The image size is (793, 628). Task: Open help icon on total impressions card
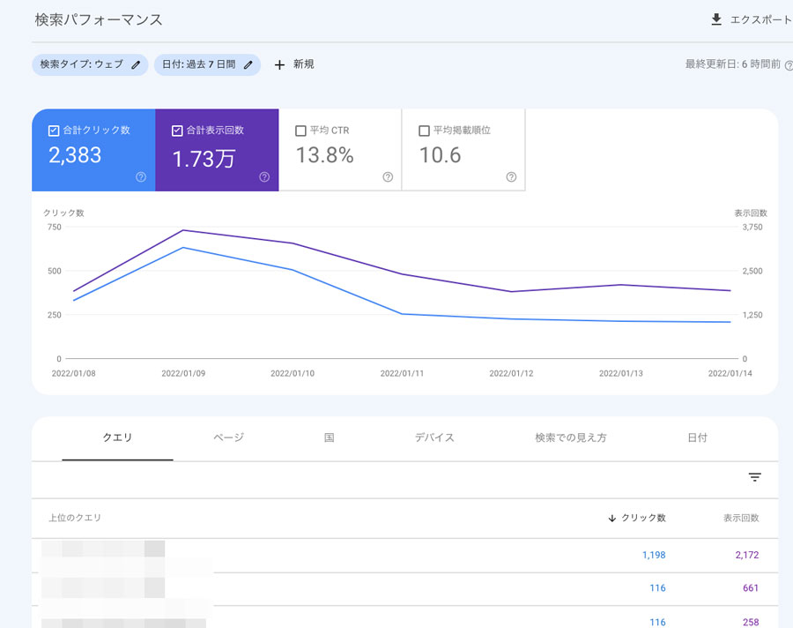(264, 176)
